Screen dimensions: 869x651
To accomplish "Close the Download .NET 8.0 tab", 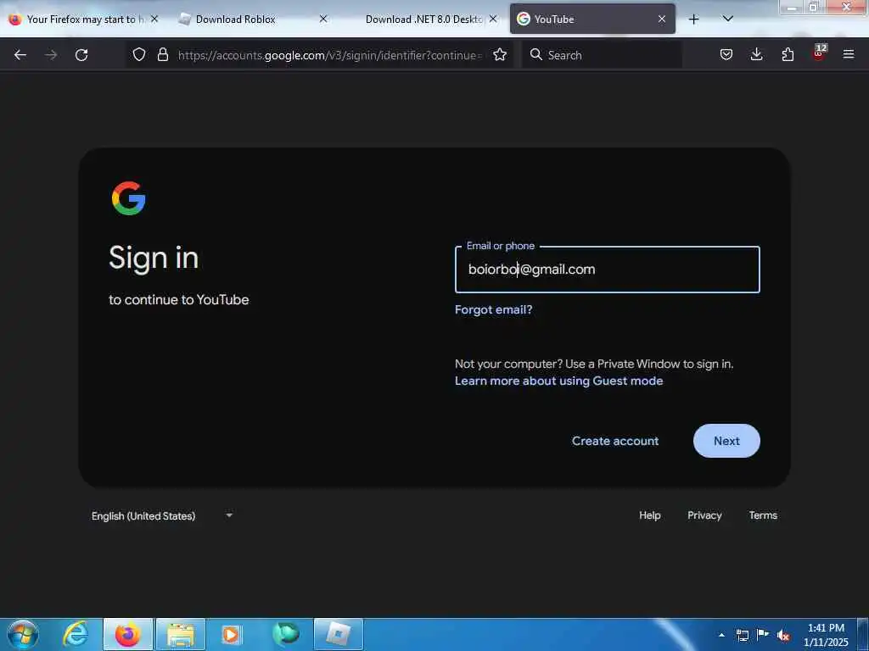I will (x=493, y=19).
